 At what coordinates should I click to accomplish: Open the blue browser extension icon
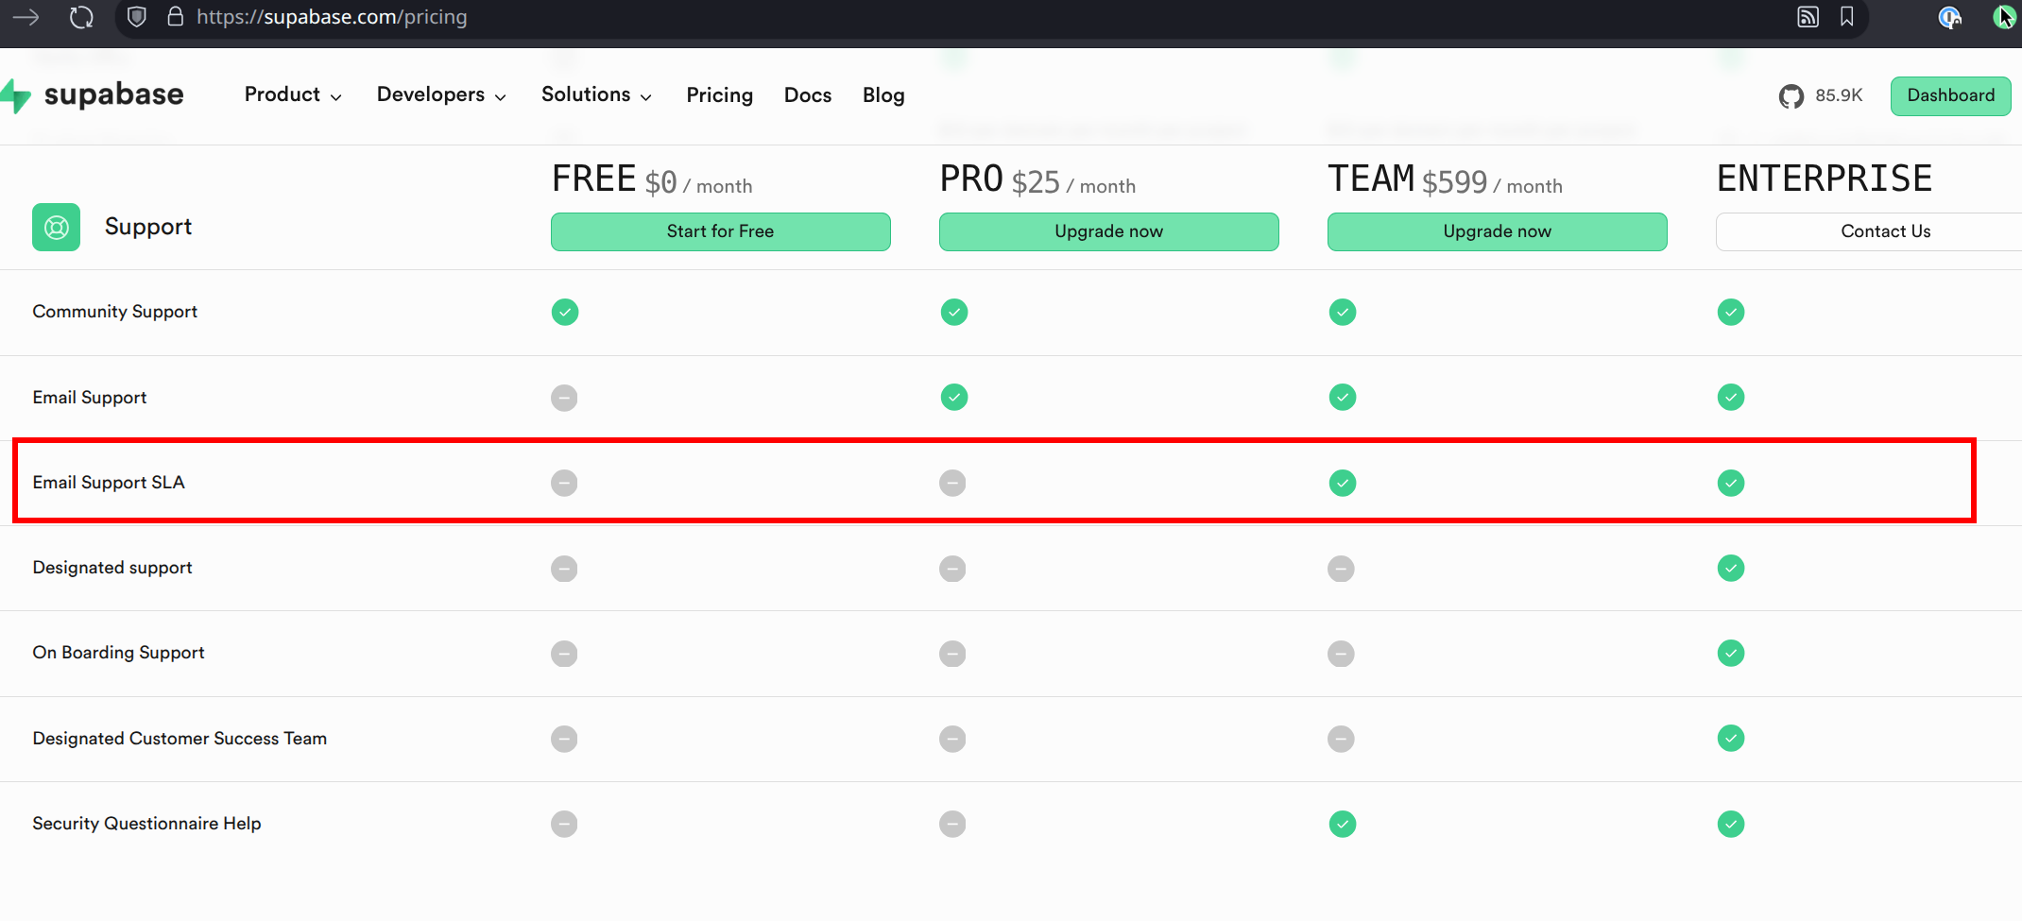[x=1949, y=17]
